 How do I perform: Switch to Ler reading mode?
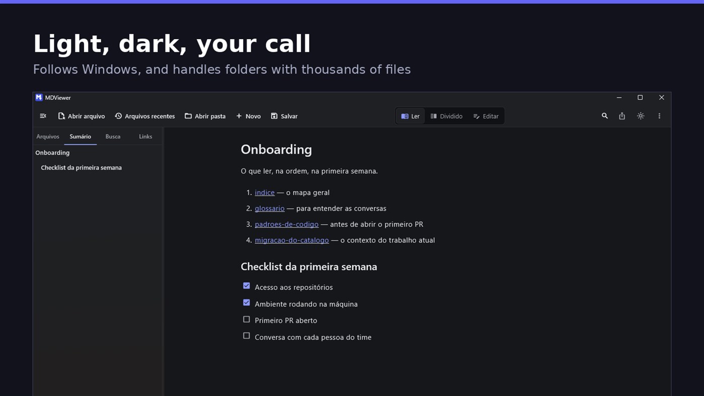(x=411, y=116)
